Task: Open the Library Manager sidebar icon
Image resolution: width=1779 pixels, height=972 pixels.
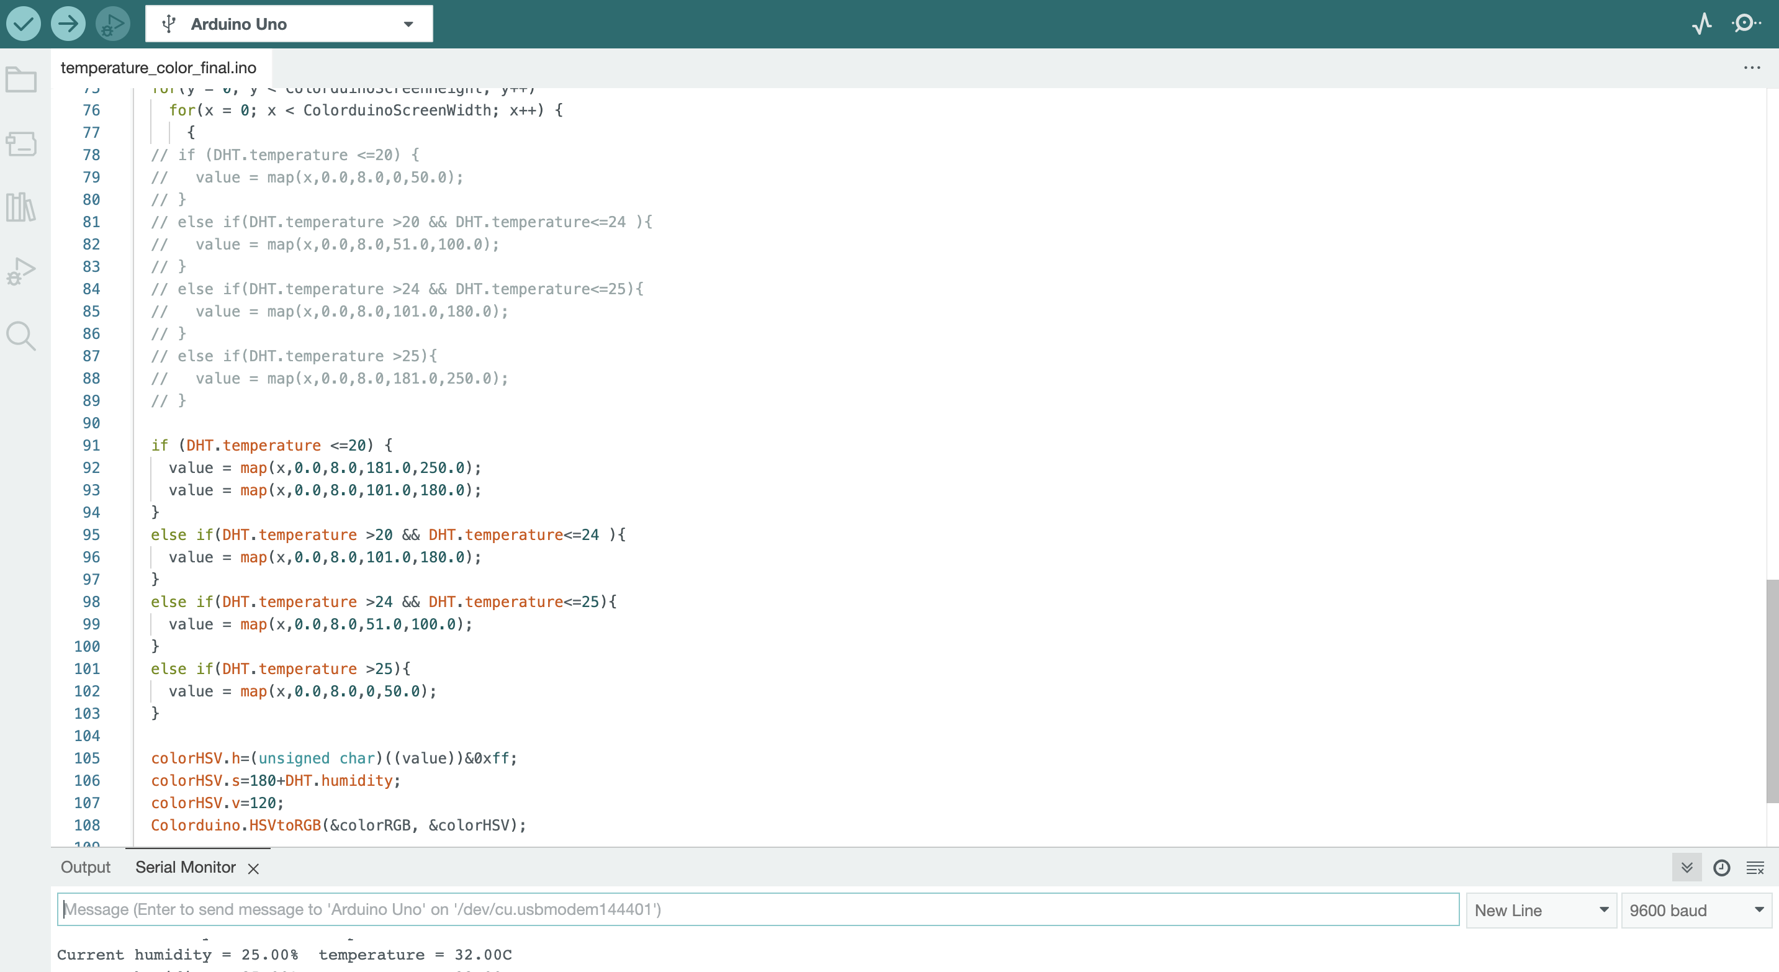Action: [21, 207]
